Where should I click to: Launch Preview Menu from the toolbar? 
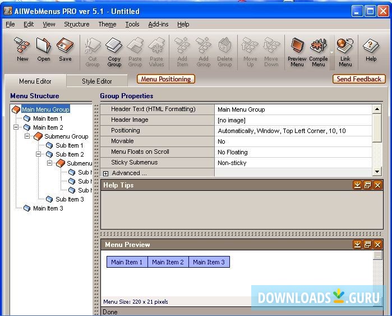pyautogui.click(x=297, y=47)
